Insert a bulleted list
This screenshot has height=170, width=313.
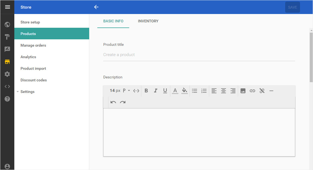tap(195, 91)
